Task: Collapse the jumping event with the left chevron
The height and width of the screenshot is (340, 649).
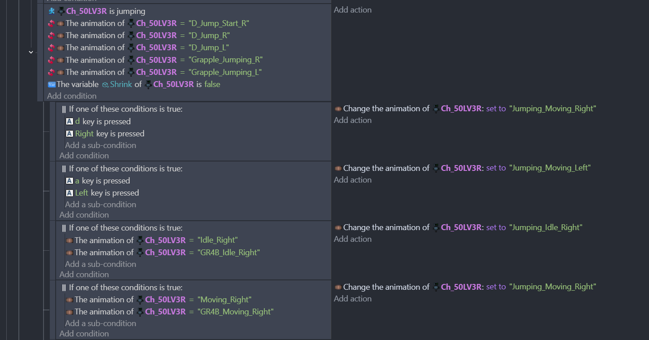Action: (31, 52)
